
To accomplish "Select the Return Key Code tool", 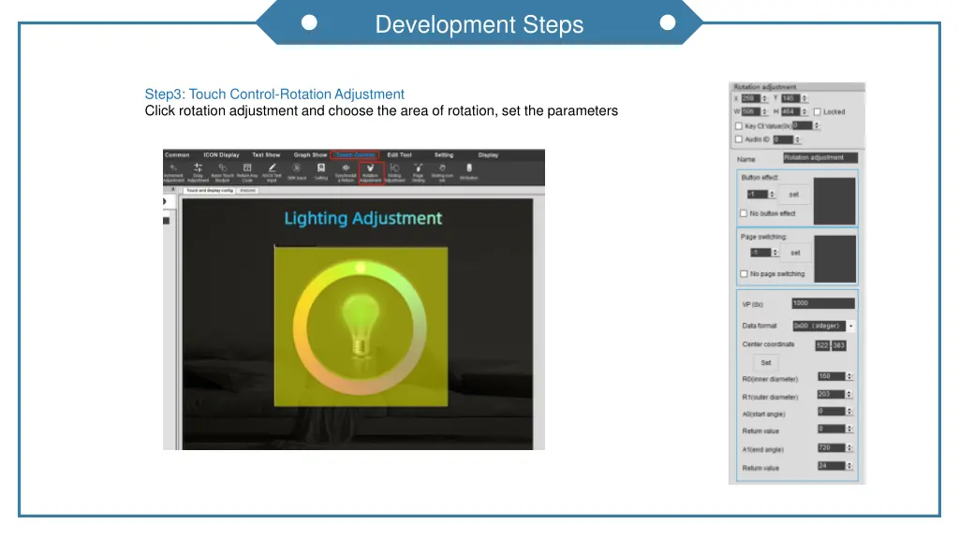I will coord(245,171).
